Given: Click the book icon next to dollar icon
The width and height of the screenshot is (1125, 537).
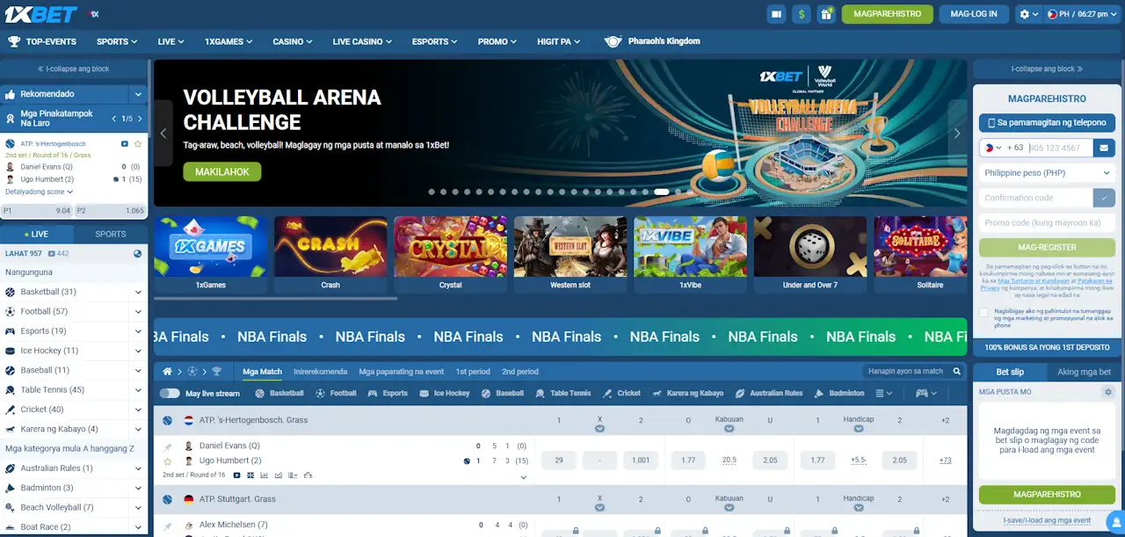Looking at the screenshot, I should (776, 14).
